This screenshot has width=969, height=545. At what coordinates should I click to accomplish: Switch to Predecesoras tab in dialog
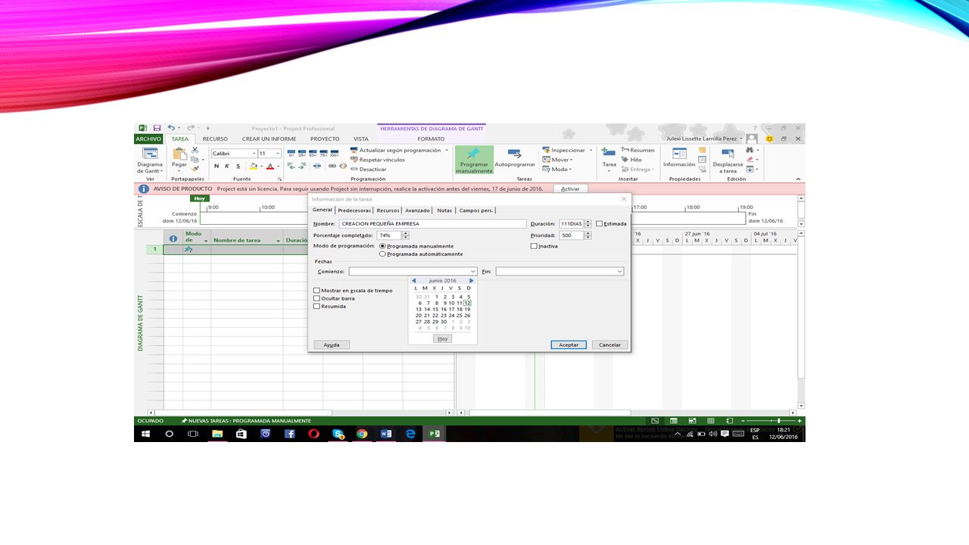354,210
